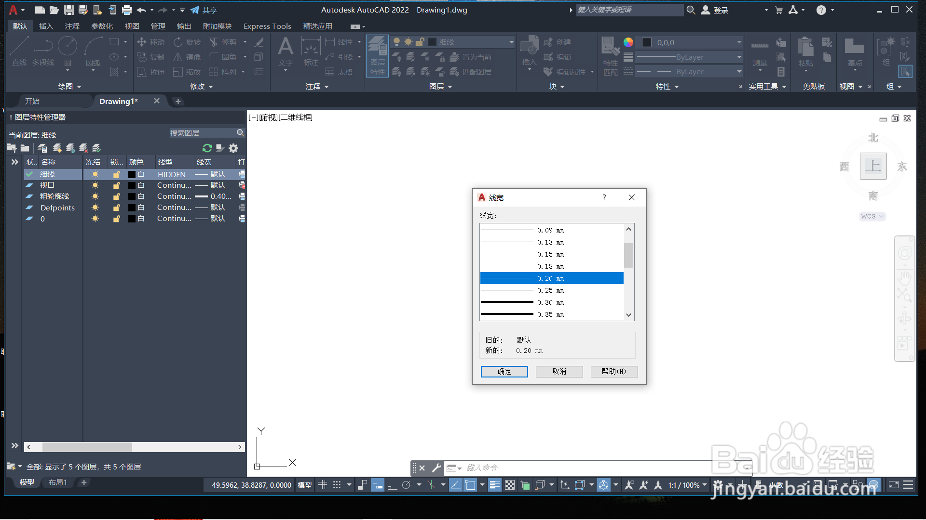Viewport: 926px width, 520px height.
Task: Click the Scale (缩放) tool
Action: click(x=187, y=72)
